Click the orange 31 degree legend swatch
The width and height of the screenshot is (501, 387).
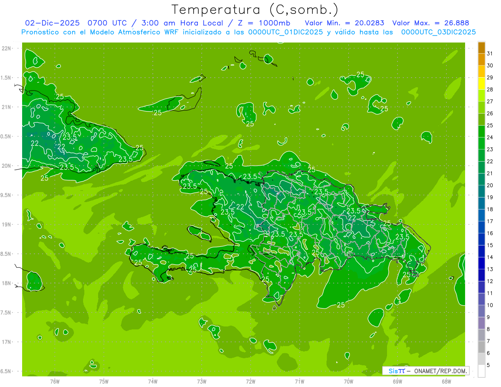coord(481,48)
